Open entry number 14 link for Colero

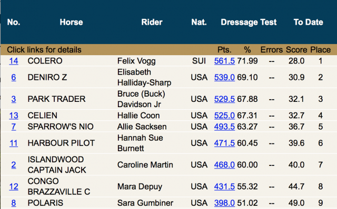pos(14,61)
